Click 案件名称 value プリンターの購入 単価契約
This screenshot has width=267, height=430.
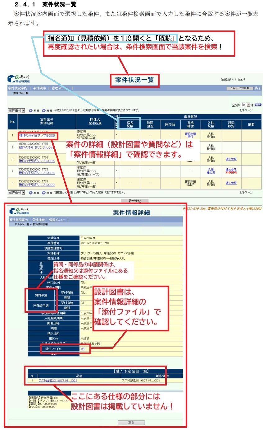[107, 253]
